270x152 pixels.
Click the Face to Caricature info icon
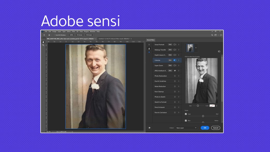pos(175,113)
